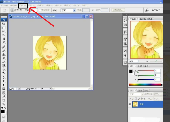Toggle lock position icon
Viewport: 170px width, 122px height.
click(x=141, y=99)
